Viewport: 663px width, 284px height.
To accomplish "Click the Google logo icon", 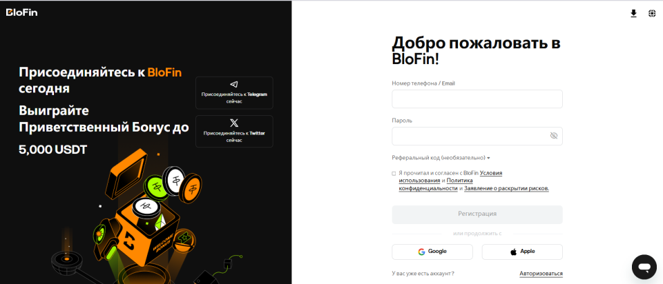I will [421, 252].
